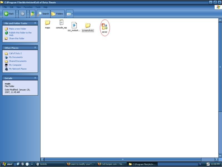The image size is (222, 167).
Task: Click the Search toolbar button
Action: 43,13
